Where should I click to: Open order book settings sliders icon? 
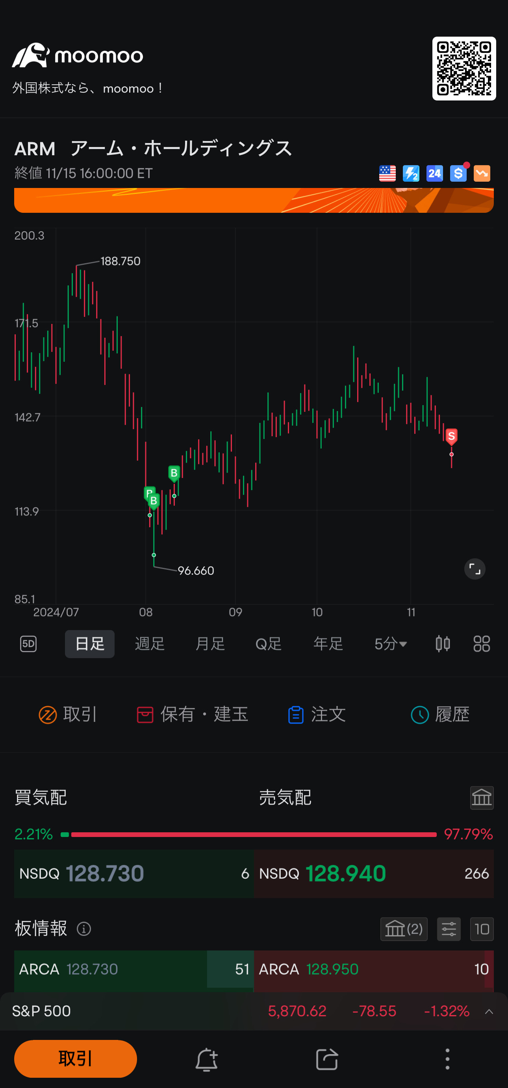[449, 929]
